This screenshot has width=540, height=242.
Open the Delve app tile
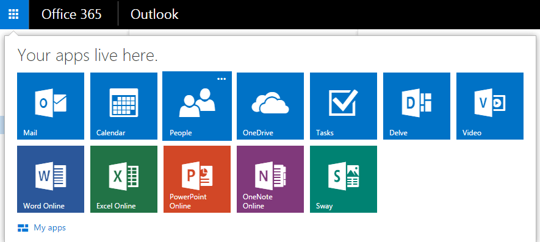[x=417, y=106]
